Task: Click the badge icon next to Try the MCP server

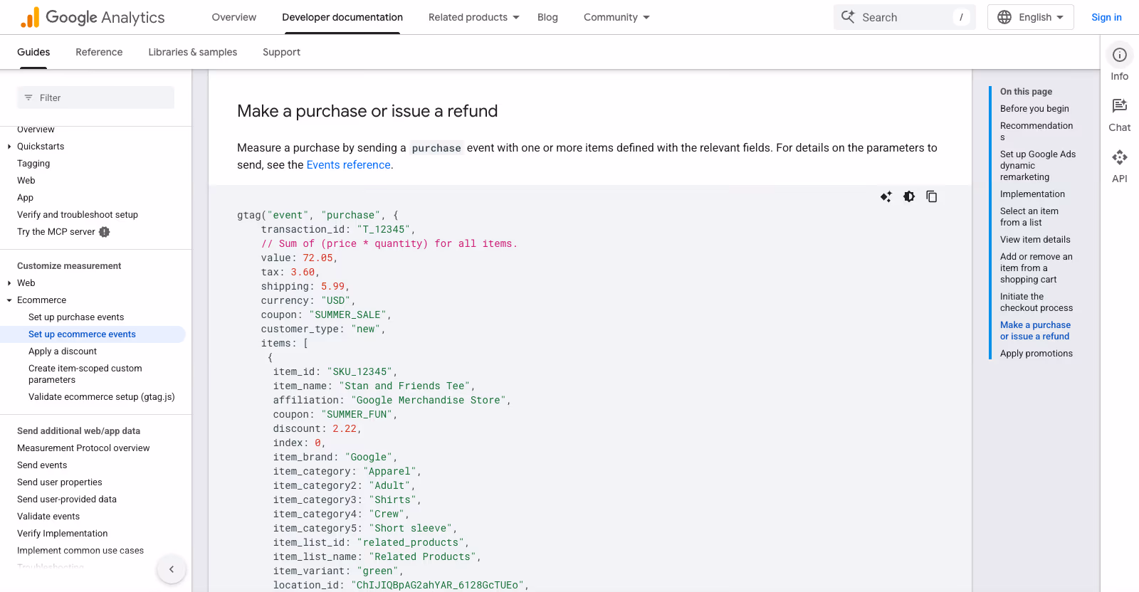Action: coord(105,232)
